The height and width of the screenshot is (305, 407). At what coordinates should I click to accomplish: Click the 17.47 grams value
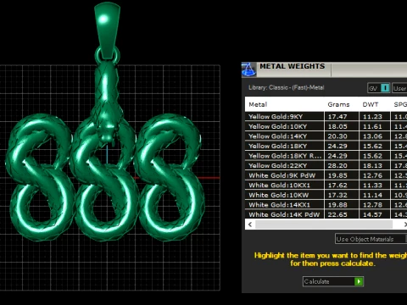[337, 117]
